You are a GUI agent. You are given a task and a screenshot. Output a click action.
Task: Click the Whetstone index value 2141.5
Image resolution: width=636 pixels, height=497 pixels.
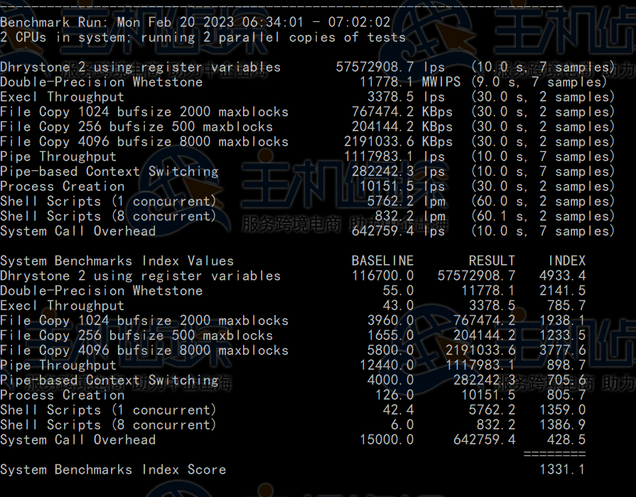[x=562, y=290]
